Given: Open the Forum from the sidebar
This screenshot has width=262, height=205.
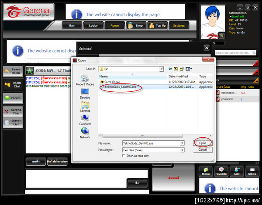Looking at the screenshot, I should pyautogui.click(x=13, y=98).
